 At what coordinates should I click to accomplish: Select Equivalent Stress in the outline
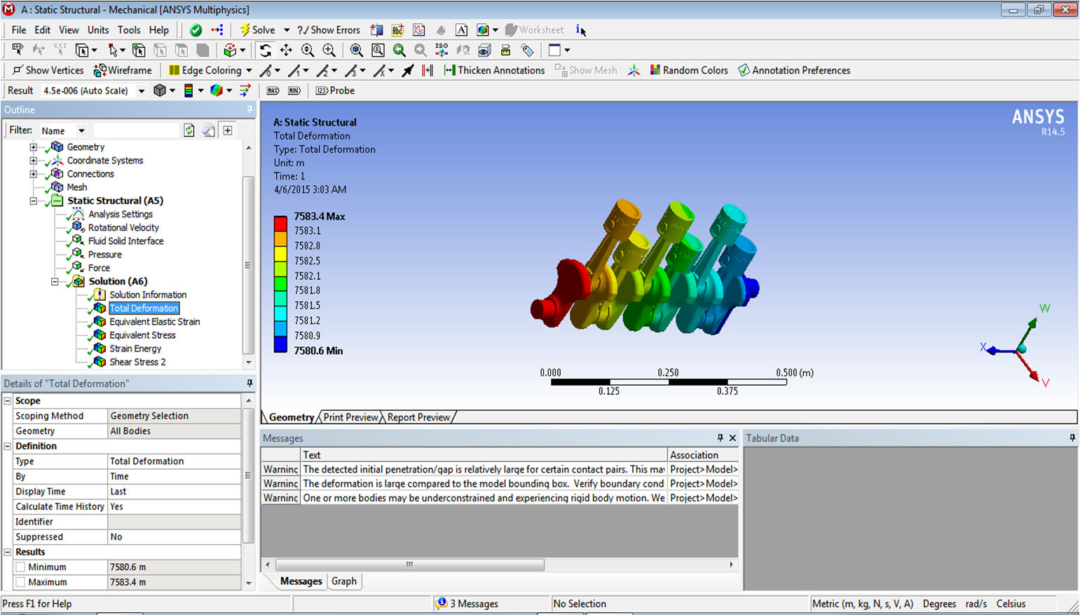tap(142, 335)
